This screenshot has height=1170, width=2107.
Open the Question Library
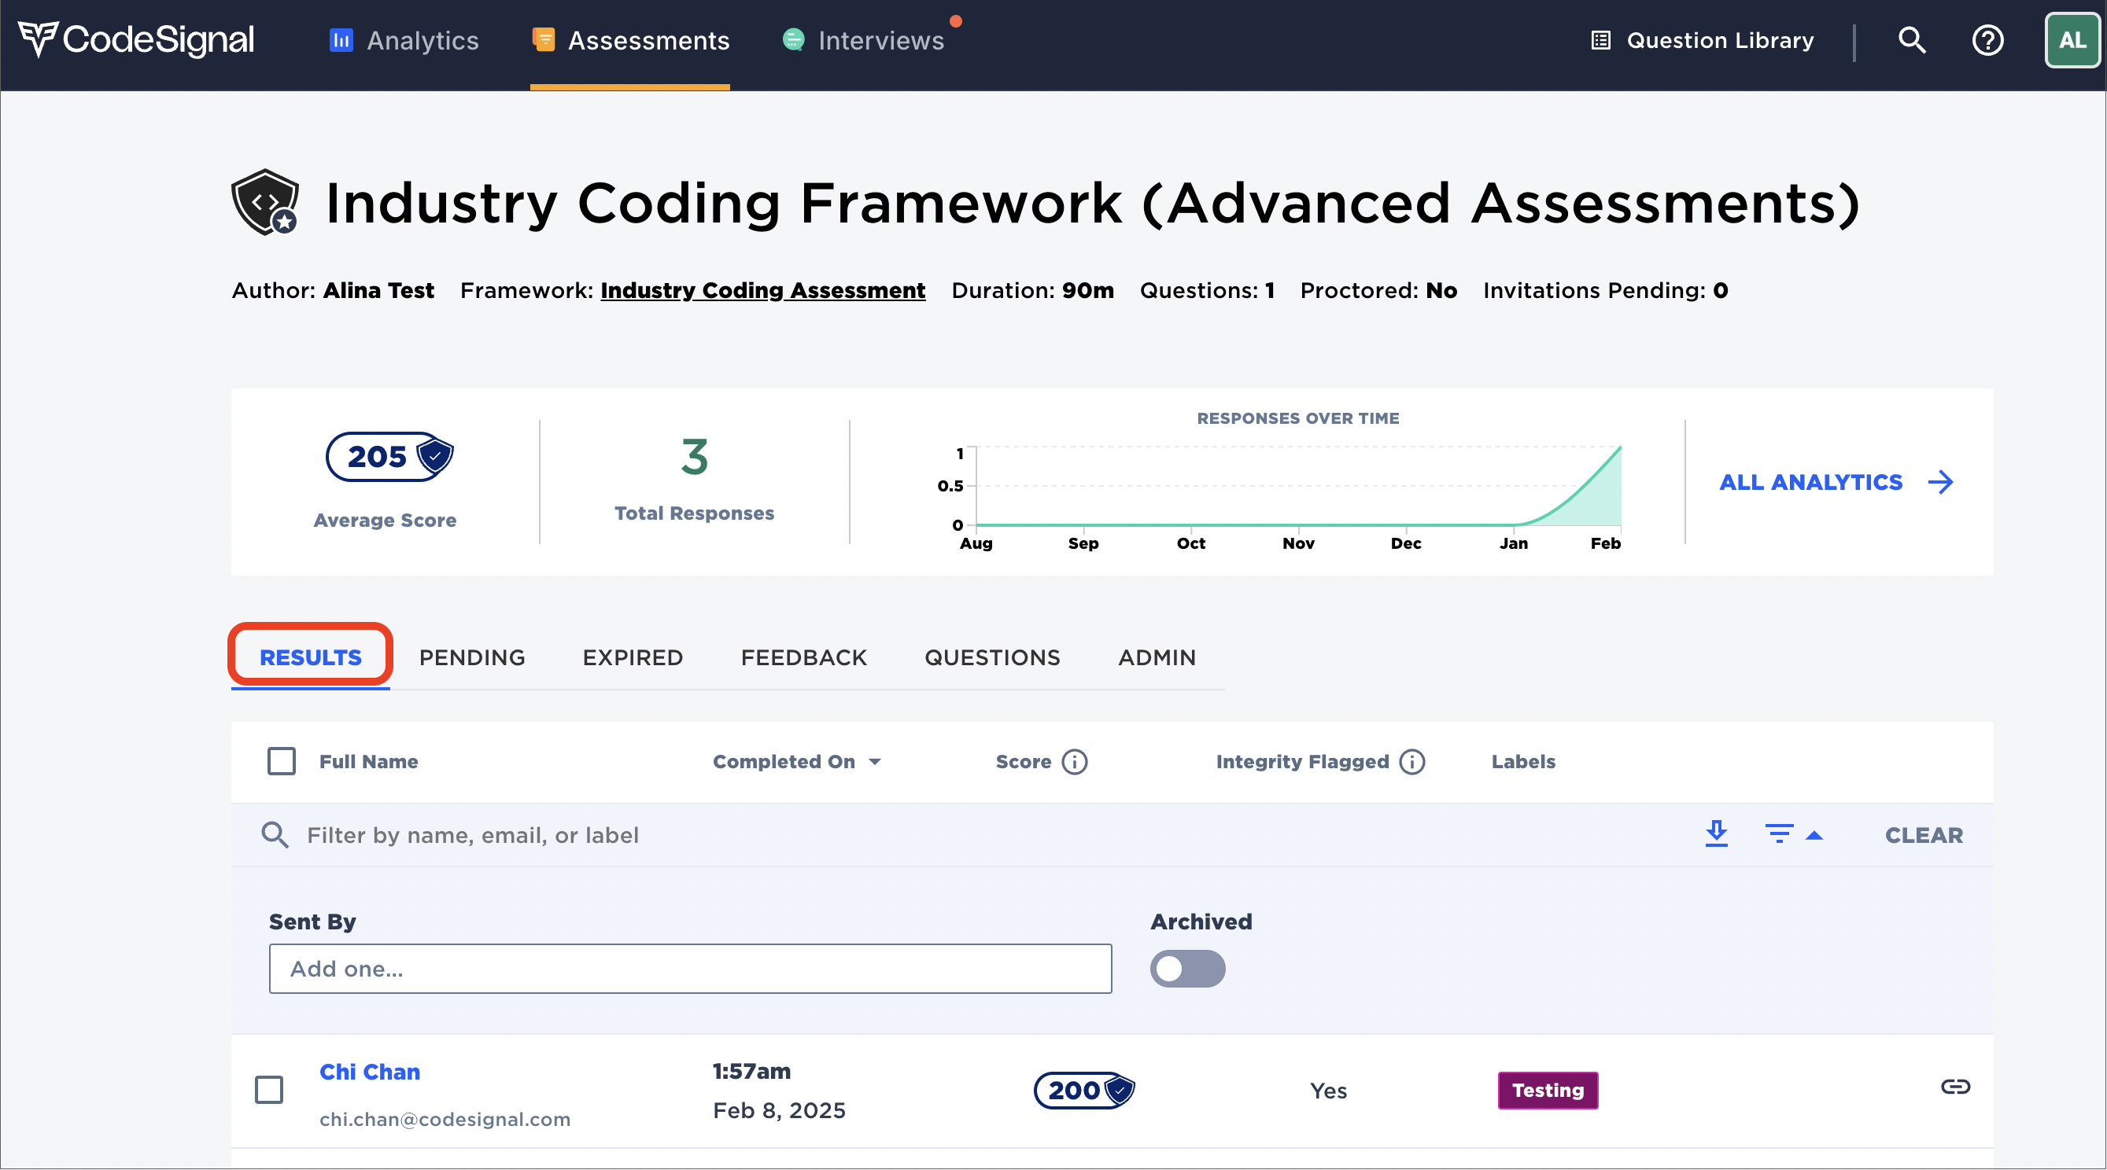click(1702, 40)
